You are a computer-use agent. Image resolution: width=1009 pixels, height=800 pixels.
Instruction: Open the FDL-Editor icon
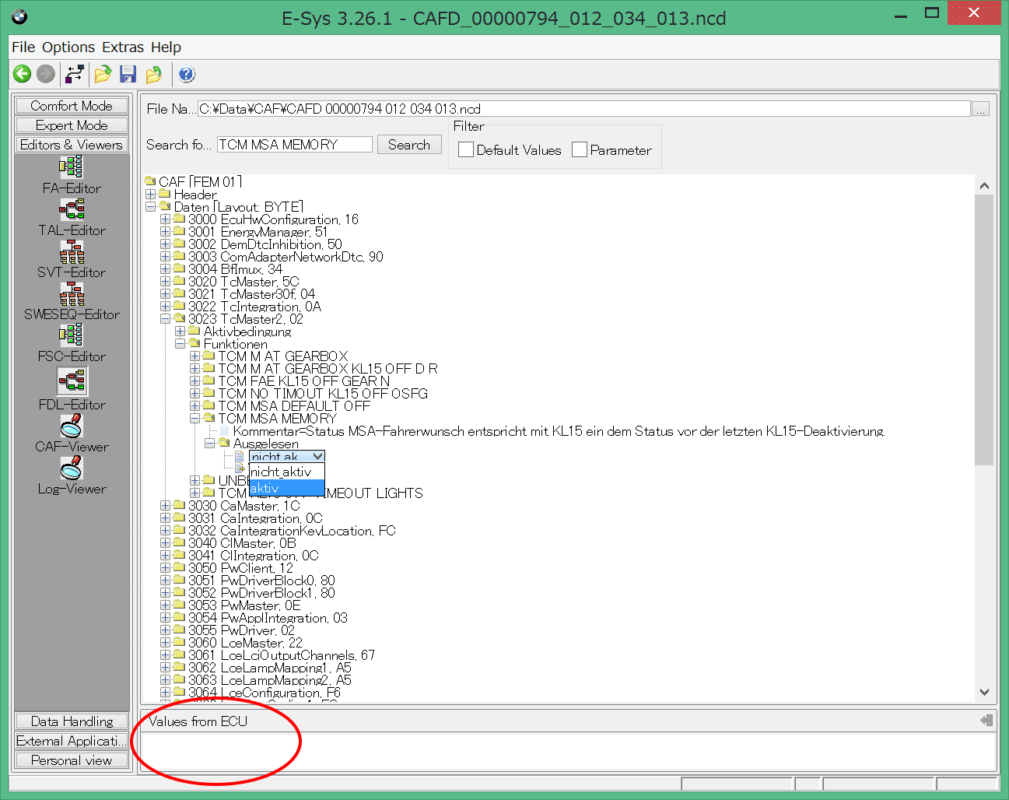(x=72, y=381)
